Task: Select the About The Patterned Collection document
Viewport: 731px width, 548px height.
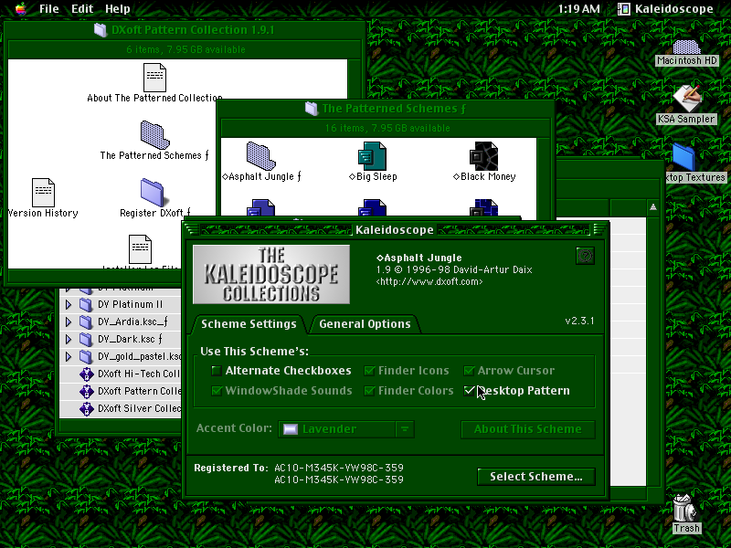Action: click(x=154, y=78)
